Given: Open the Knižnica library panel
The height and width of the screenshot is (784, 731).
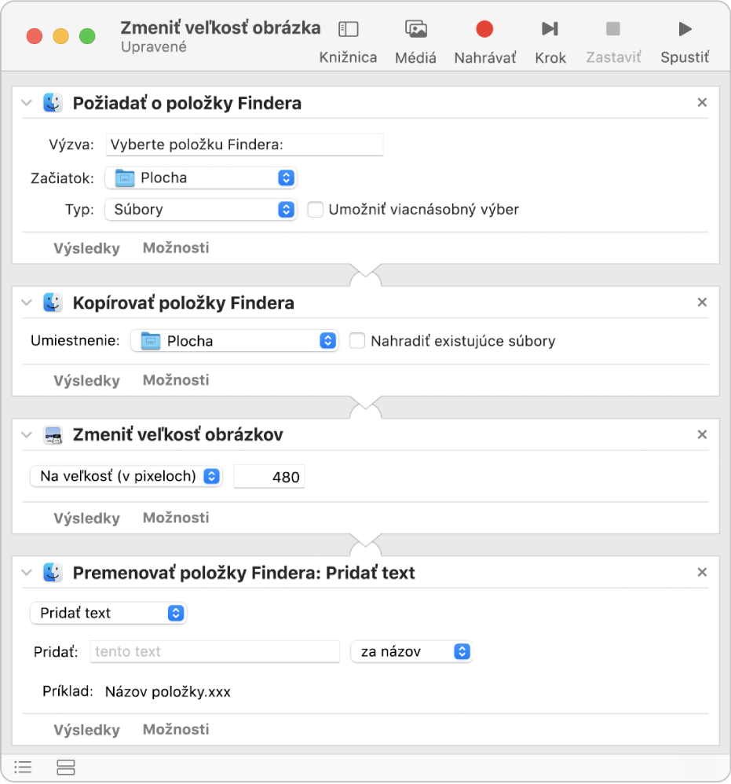Looking at the screenshot, I should (348, 41).
